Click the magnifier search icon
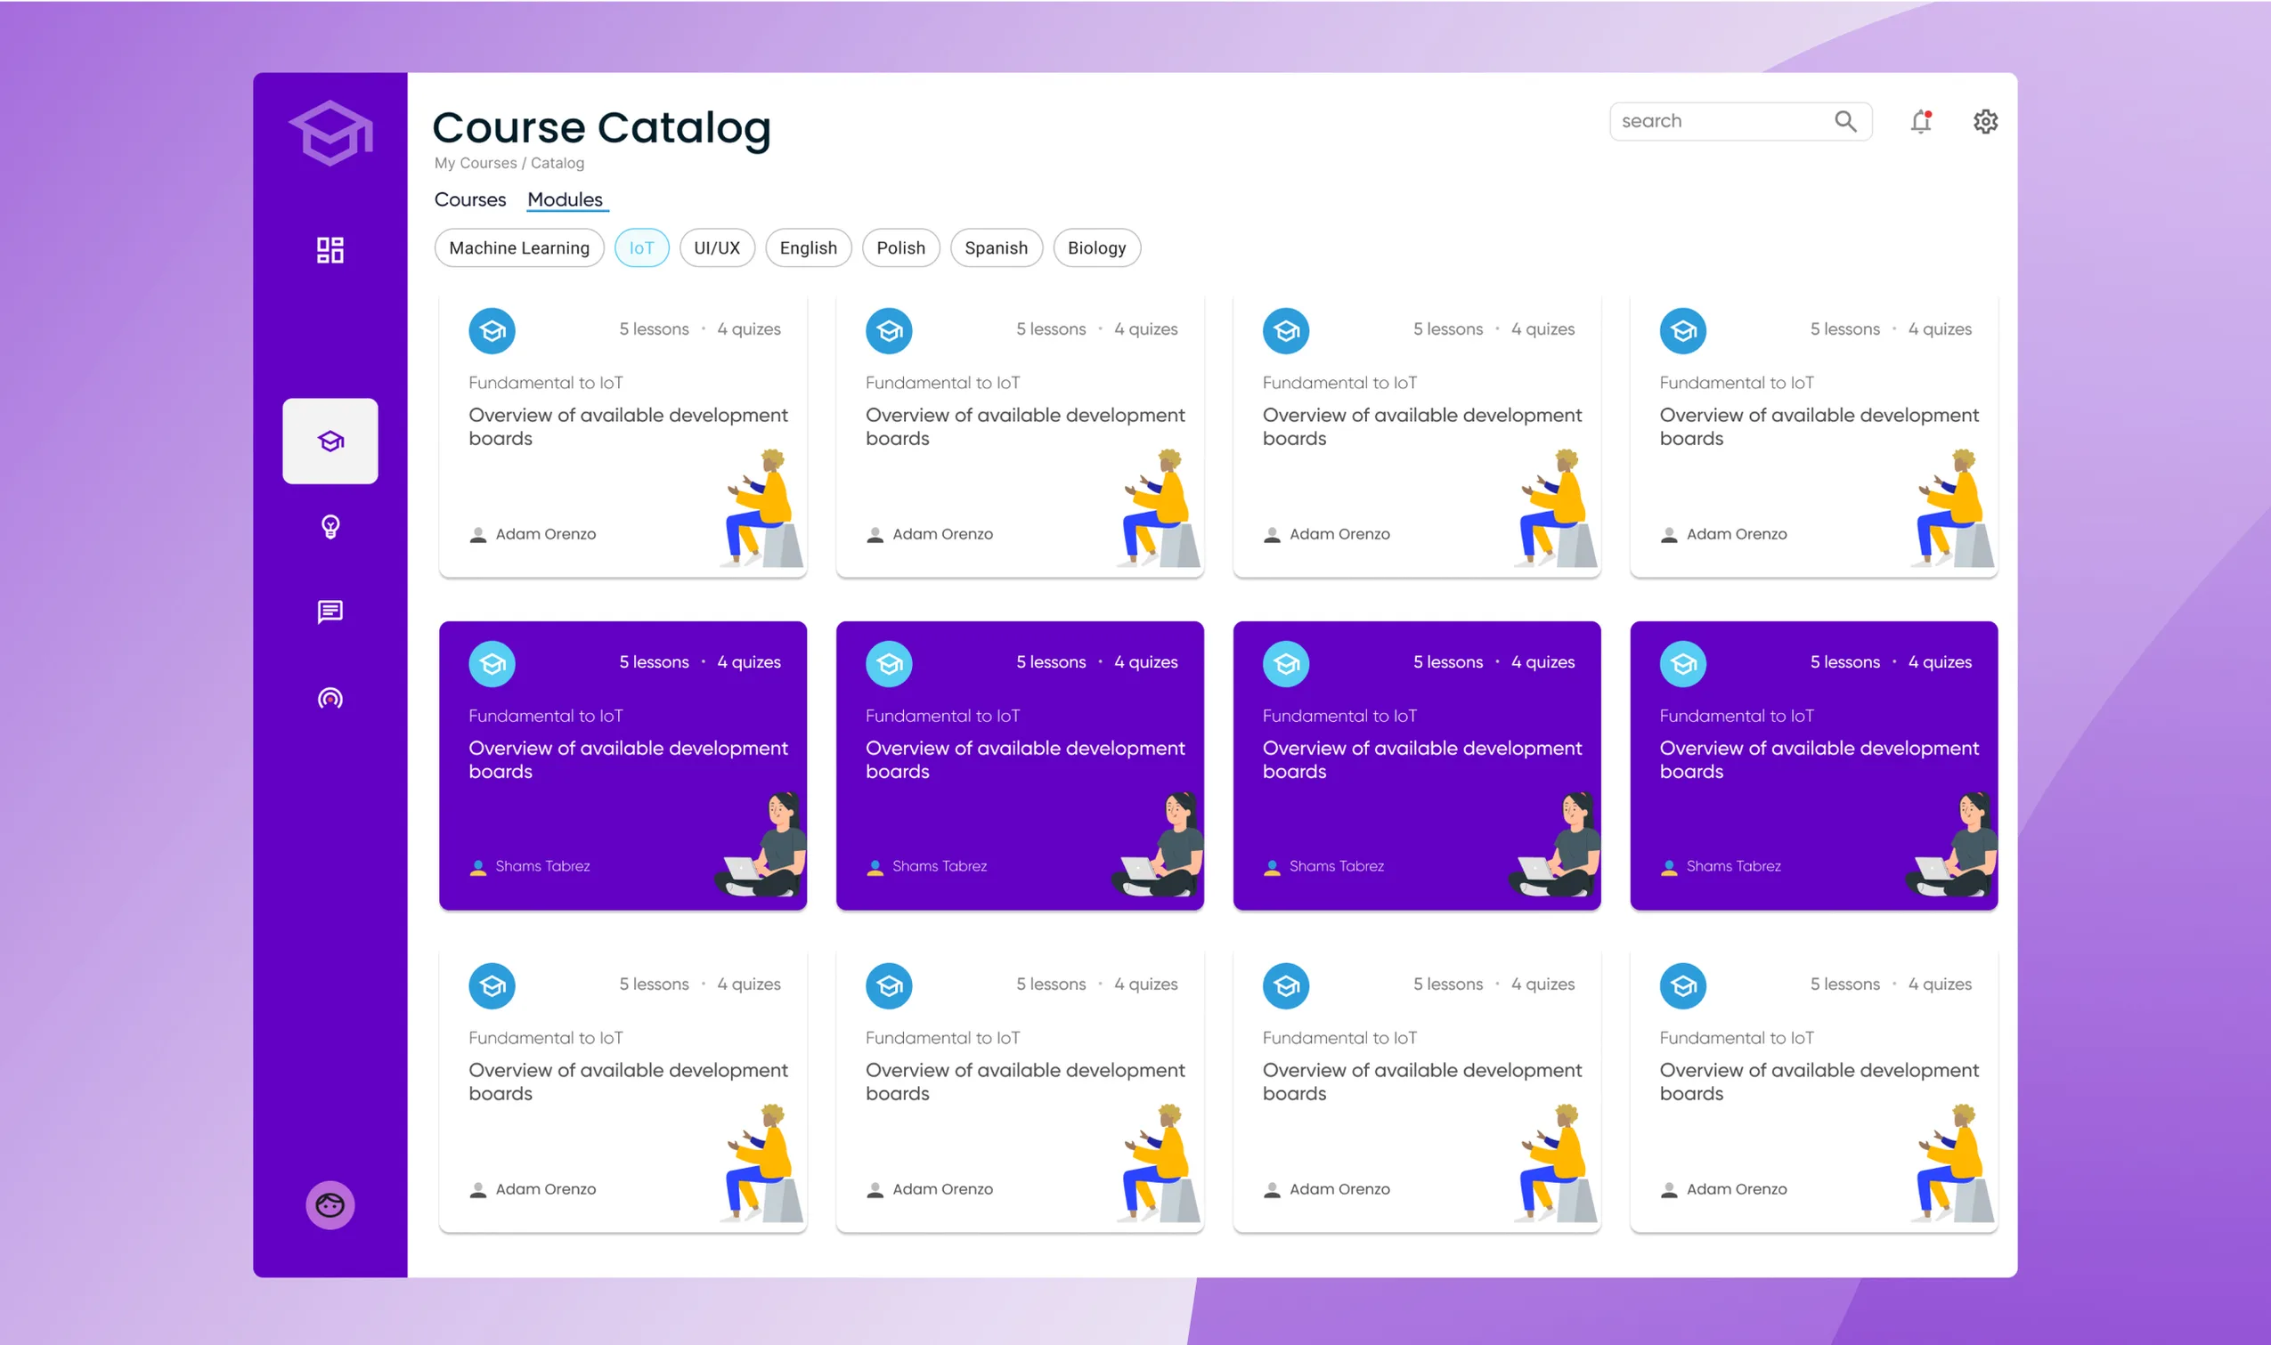Image resolution: width=2271 pixels, height=1345 pixels. click(1845, 121)
